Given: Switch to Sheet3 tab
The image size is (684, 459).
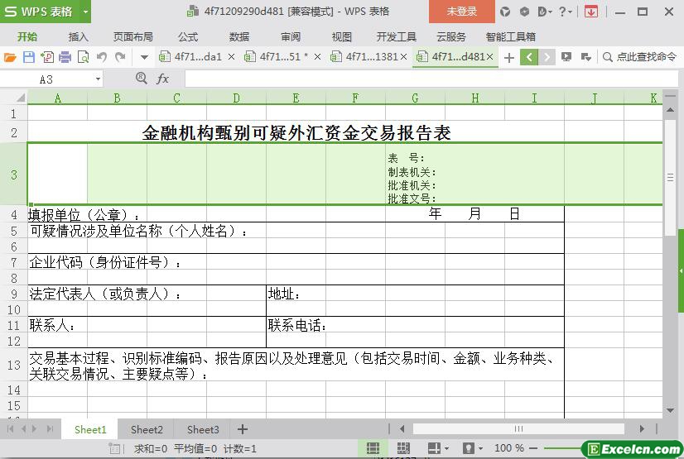Looking at the screenshot, I should [x=203, y=430].
